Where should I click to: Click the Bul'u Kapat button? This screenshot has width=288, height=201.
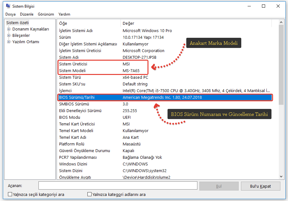click(260, 186)
